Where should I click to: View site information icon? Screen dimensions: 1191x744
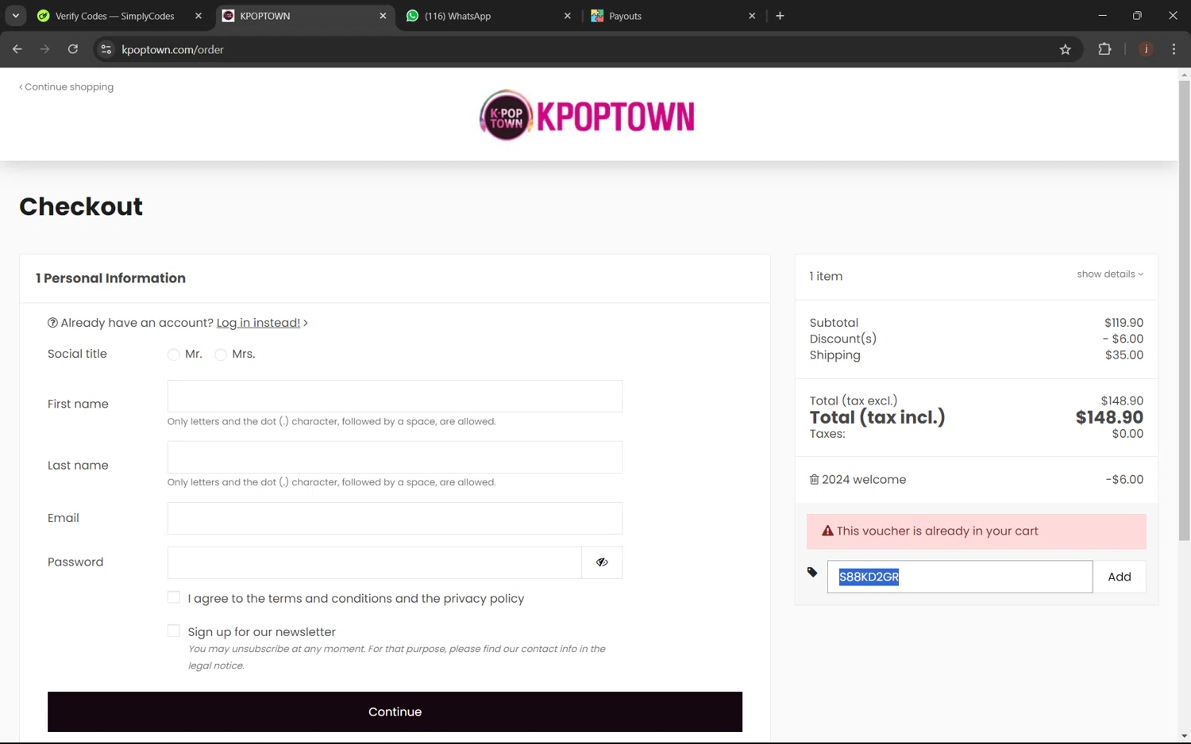106,49
